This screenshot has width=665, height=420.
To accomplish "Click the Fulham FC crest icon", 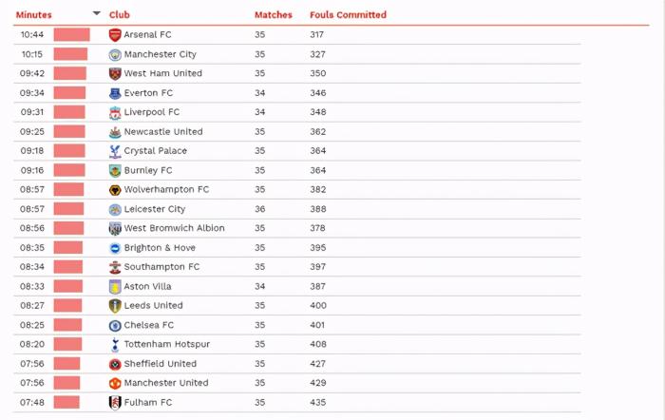I will click(115, 402).
